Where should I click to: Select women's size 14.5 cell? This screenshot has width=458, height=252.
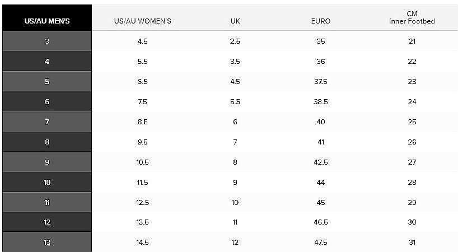tap(143, 242)
